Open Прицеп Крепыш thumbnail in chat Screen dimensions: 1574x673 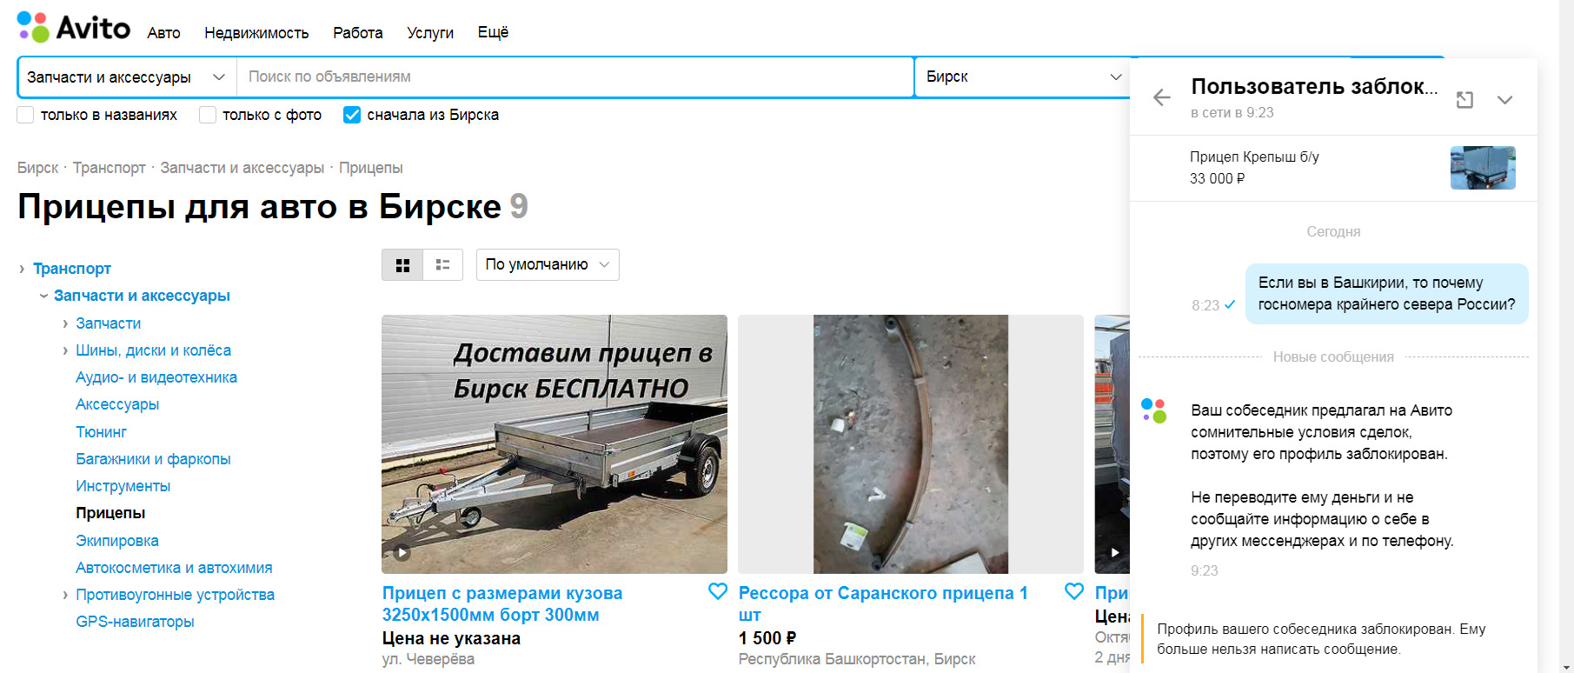[1483, 168]
